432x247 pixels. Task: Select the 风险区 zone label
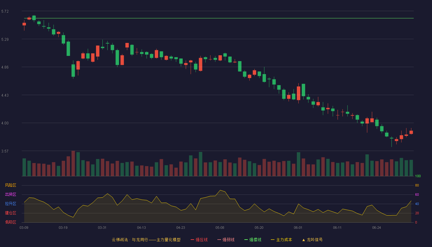click(x=10, y=185)
